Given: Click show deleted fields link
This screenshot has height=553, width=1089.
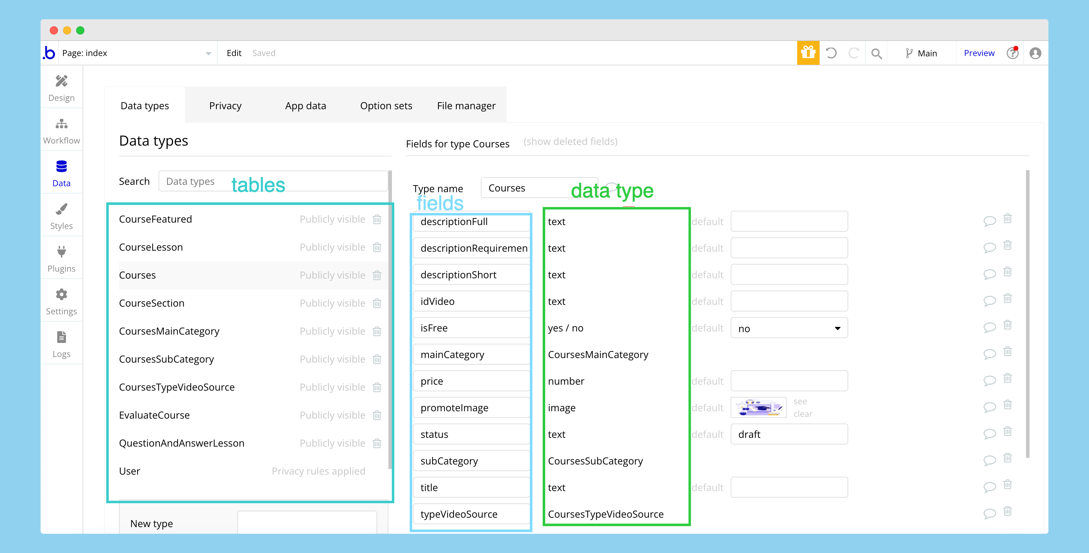Looking at the screenshot, I should 570,142.
